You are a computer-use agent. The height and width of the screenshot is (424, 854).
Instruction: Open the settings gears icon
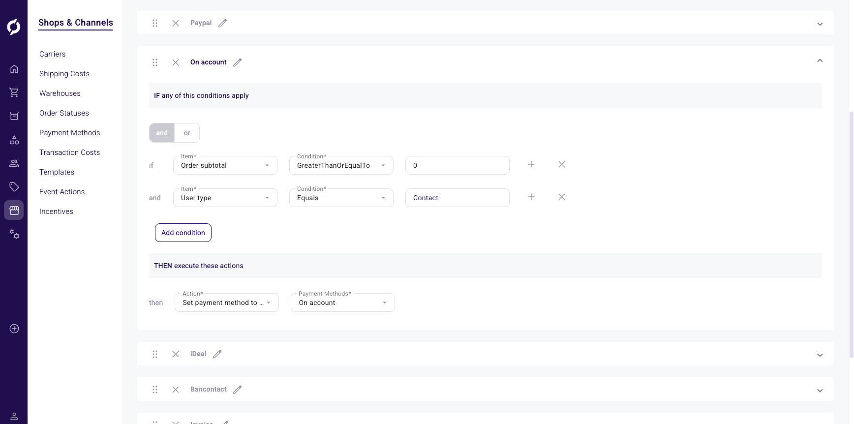[x=14, y=234]
